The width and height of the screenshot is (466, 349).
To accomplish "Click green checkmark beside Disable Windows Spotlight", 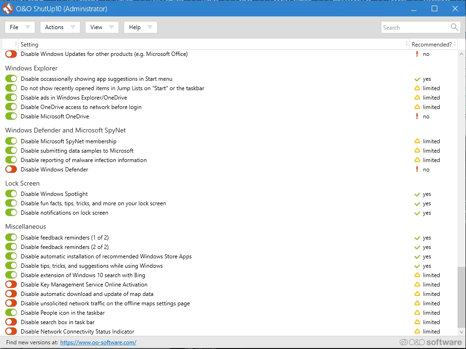I will click(417, 194).
